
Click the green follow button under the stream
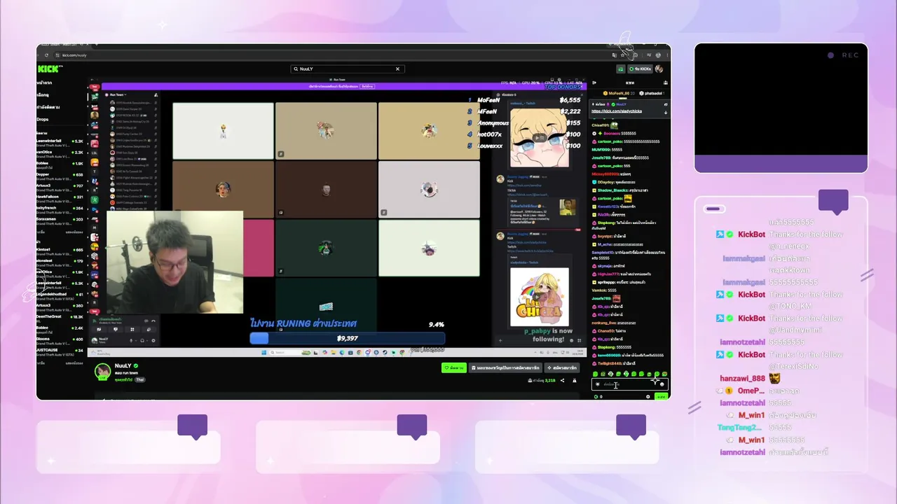[x=453, y=367]
